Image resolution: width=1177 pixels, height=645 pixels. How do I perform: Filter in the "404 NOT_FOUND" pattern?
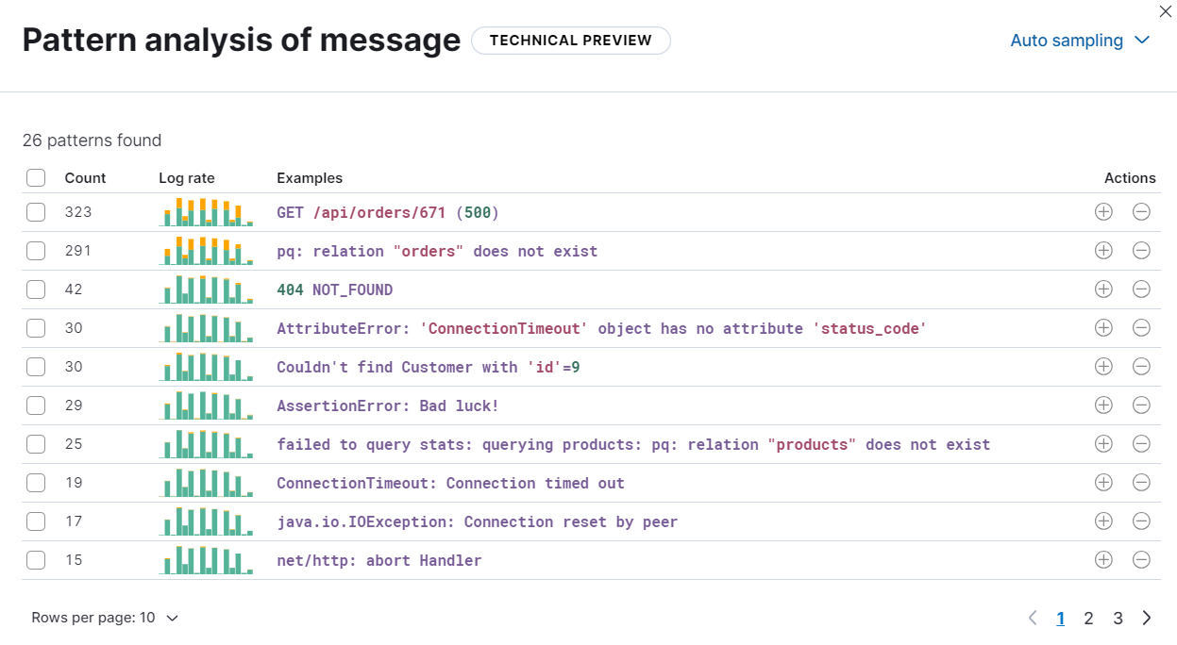(x=1103, y=289)
